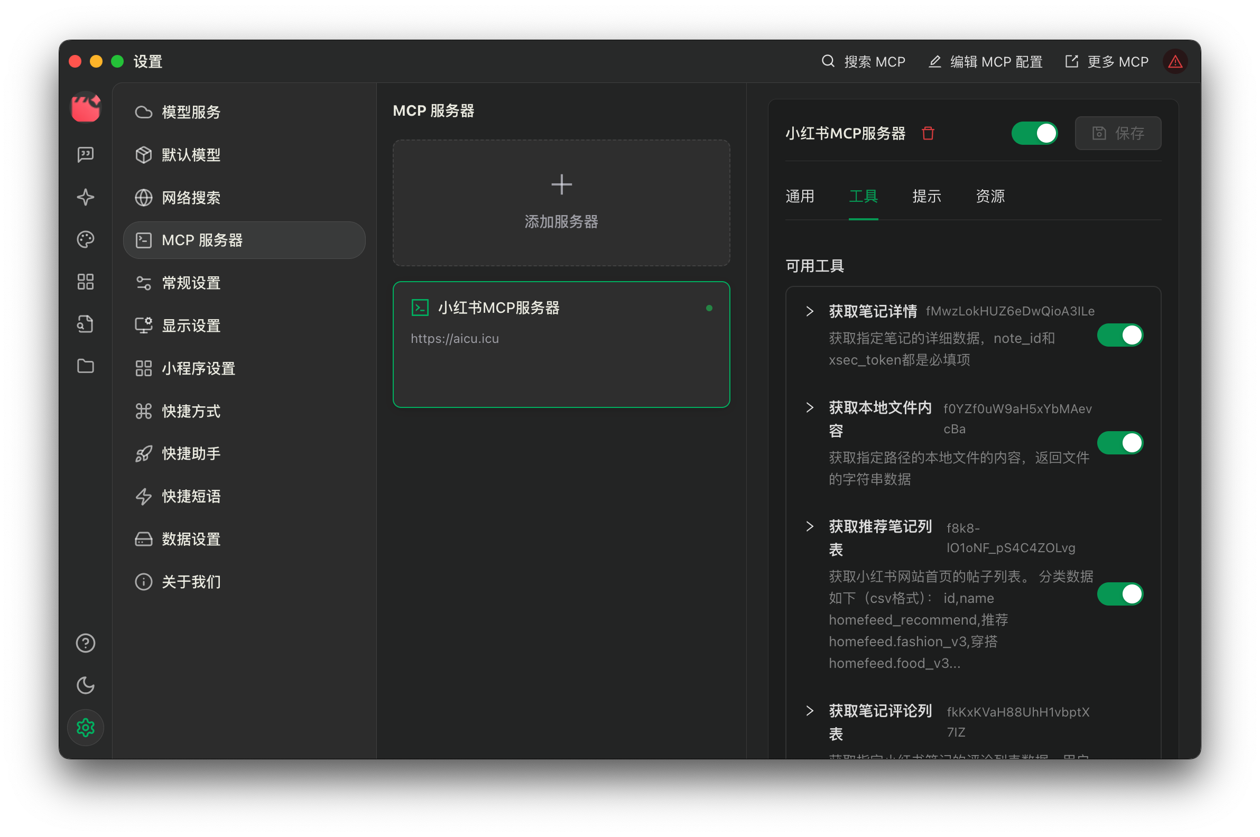Click 编辑 MCP 配置 button

click(986, 62)
